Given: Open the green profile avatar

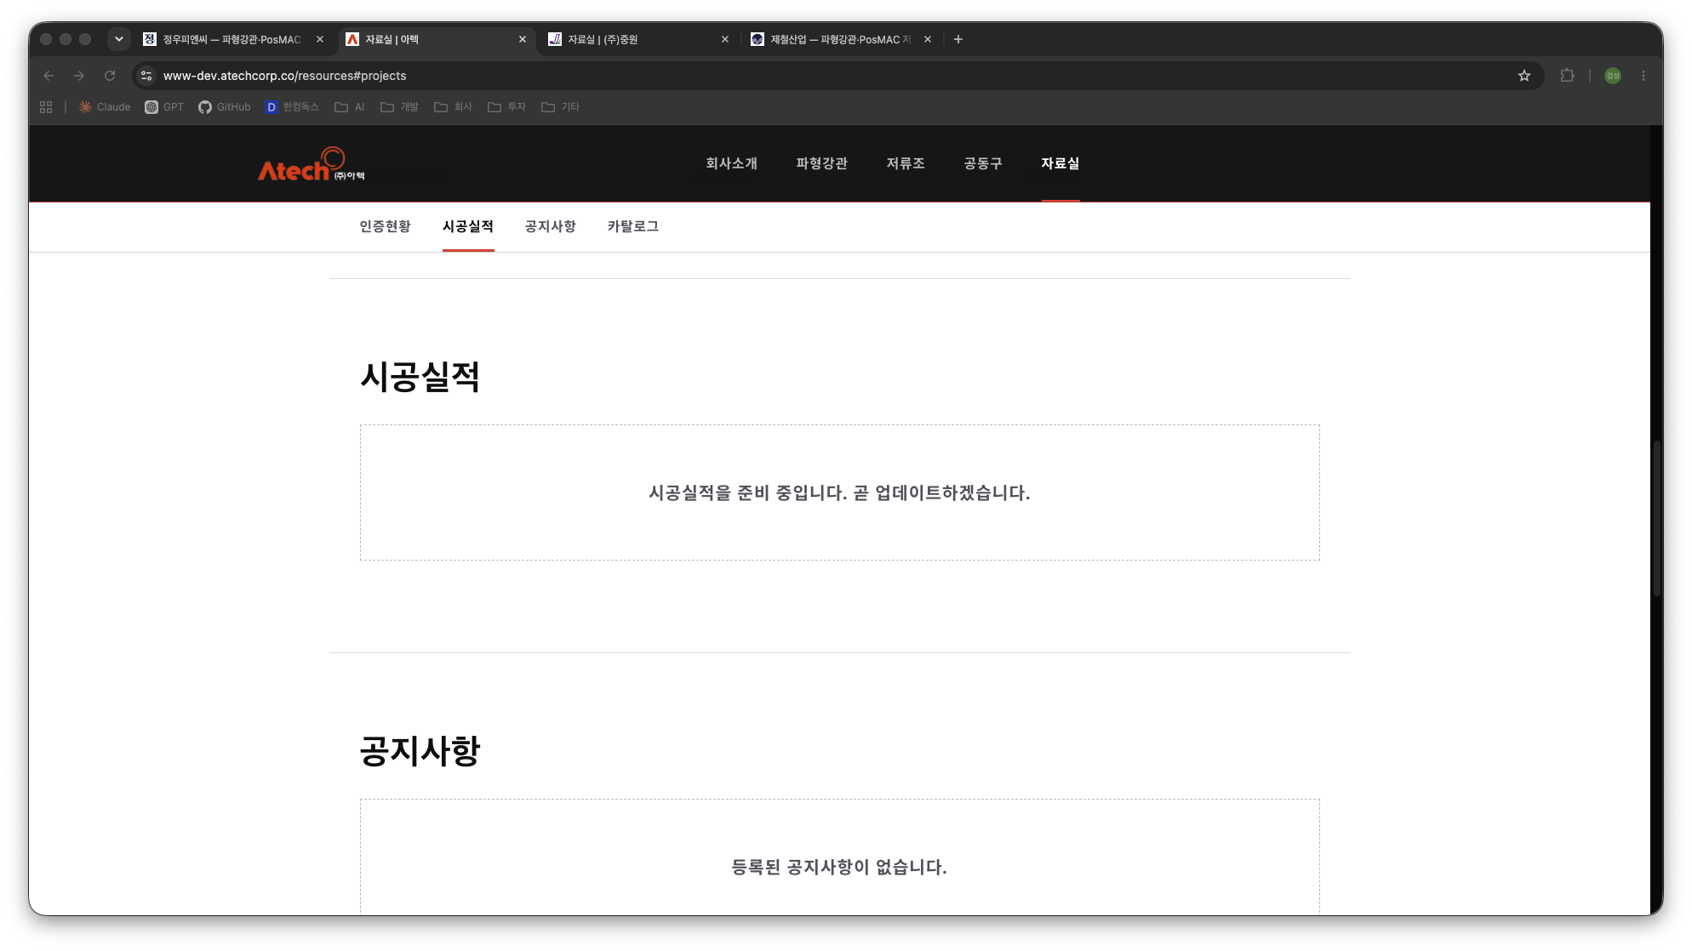Looking at the screenshot, I should 1613,76.
